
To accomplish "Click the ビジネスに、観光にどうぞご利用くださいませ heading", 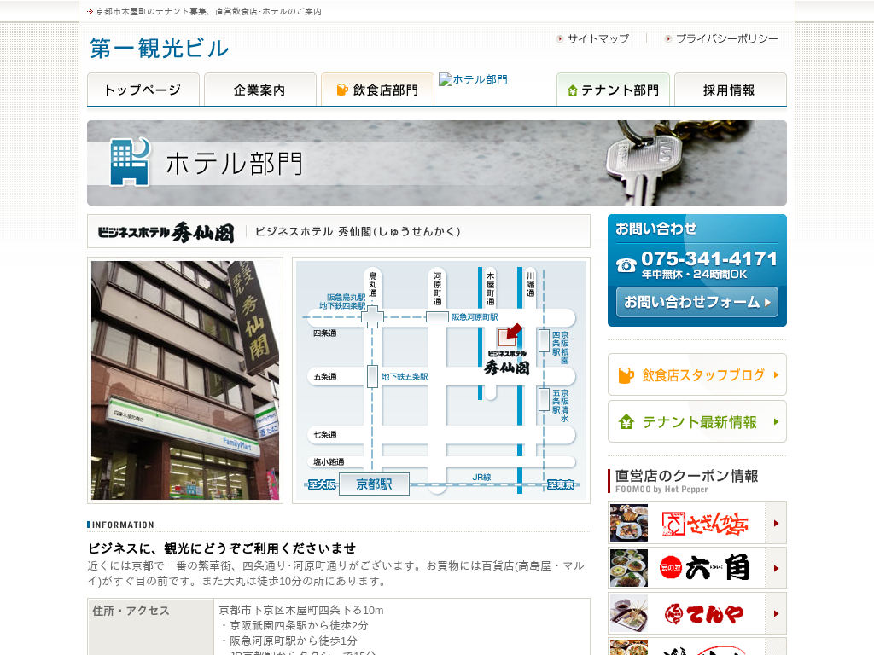I will tap(222, 548).
